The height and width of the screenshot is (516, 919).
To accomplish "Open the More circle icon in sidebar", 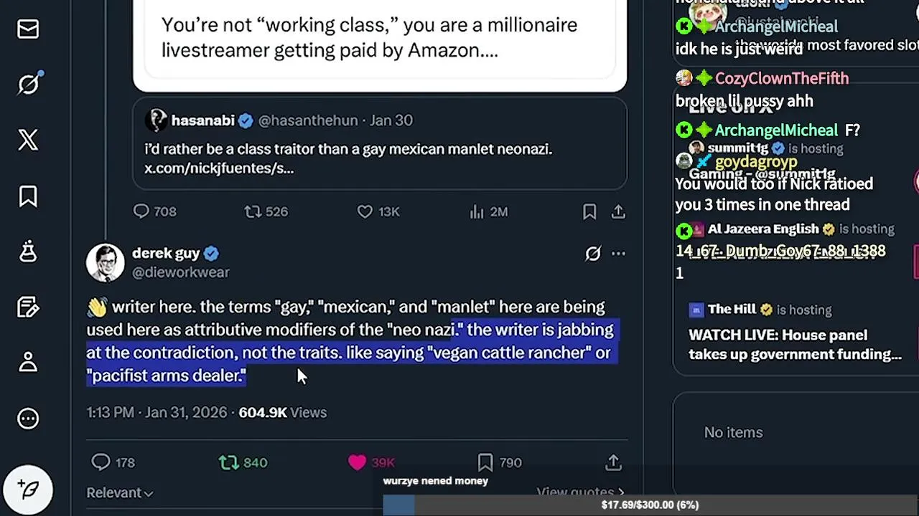I will tap(28, 419).
